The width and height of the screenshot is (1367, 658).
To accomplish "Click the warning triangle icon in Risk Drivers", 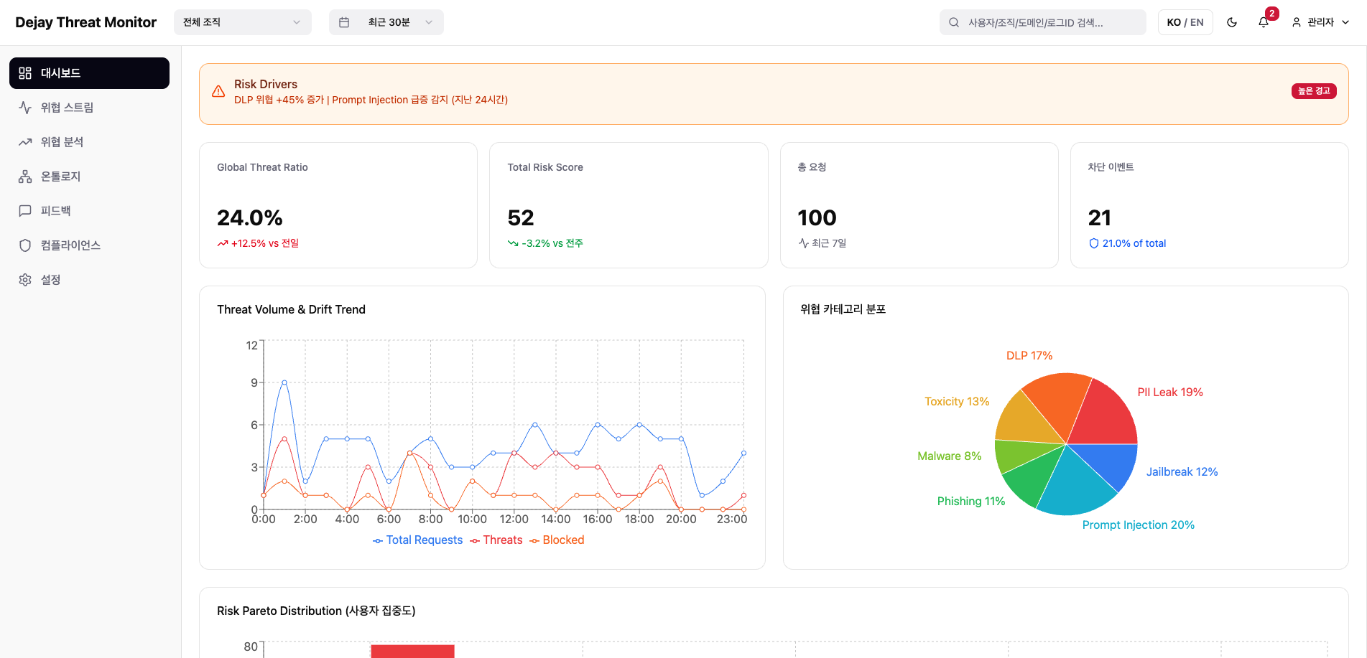I will coord(218,91).
